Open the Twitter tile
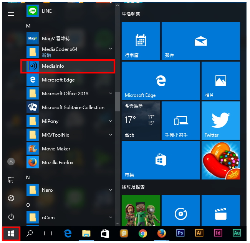The image size is (250, 243). pyautogui.click(x=221, y=121)
